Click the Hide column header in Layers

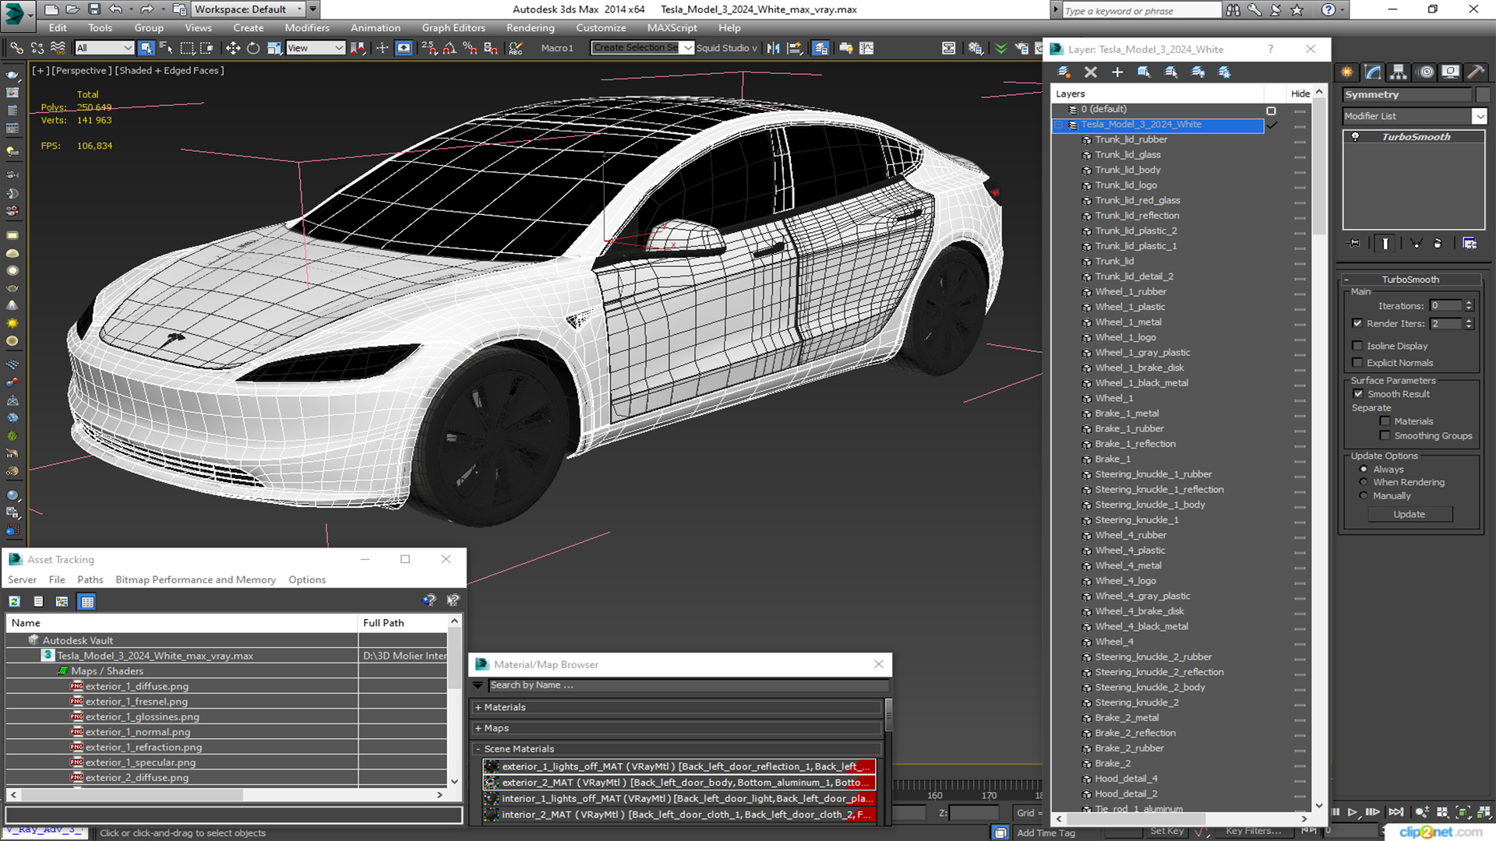point(1300,93)
